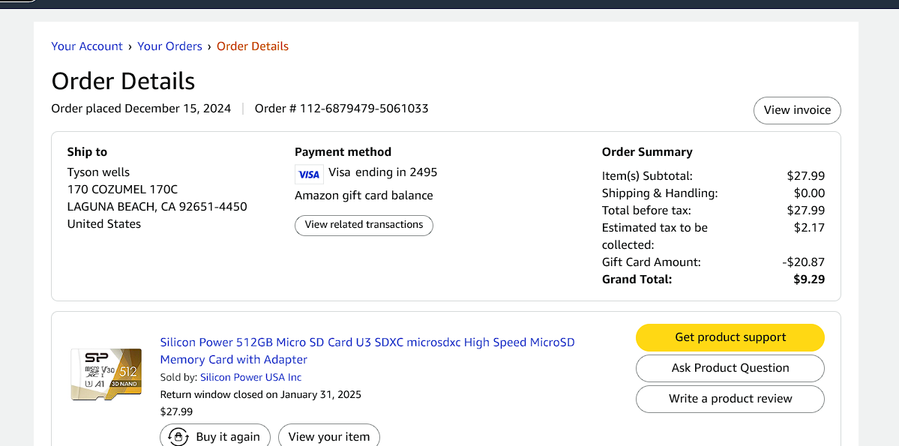Click the Amazon gift card balance text
The width and height of the screenshot is (899, 446).
[364, 196]
